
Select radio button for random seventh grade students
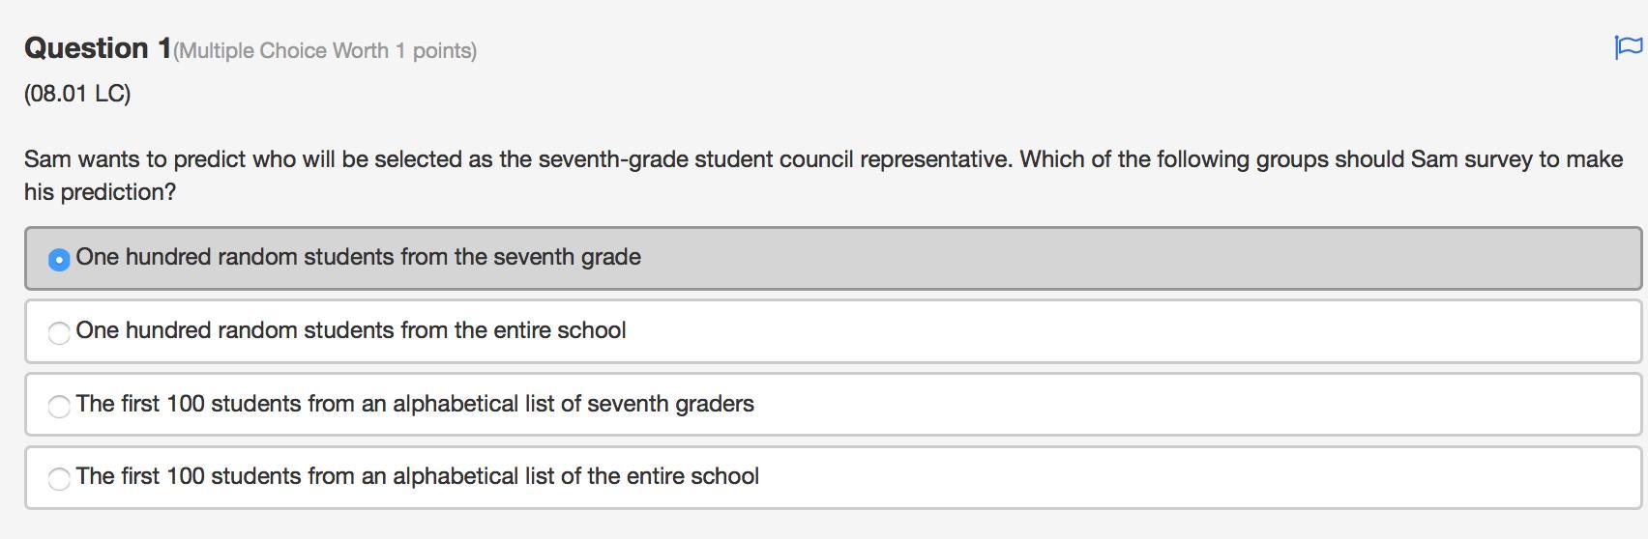pos(59,259)
